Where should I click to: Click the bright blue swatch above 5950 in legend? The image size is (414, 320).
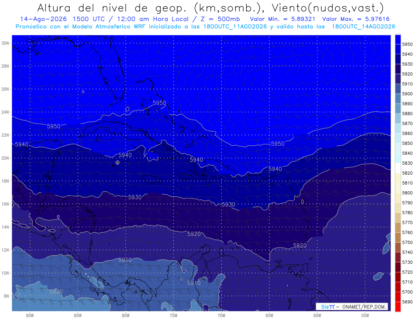tap(398, 39)
